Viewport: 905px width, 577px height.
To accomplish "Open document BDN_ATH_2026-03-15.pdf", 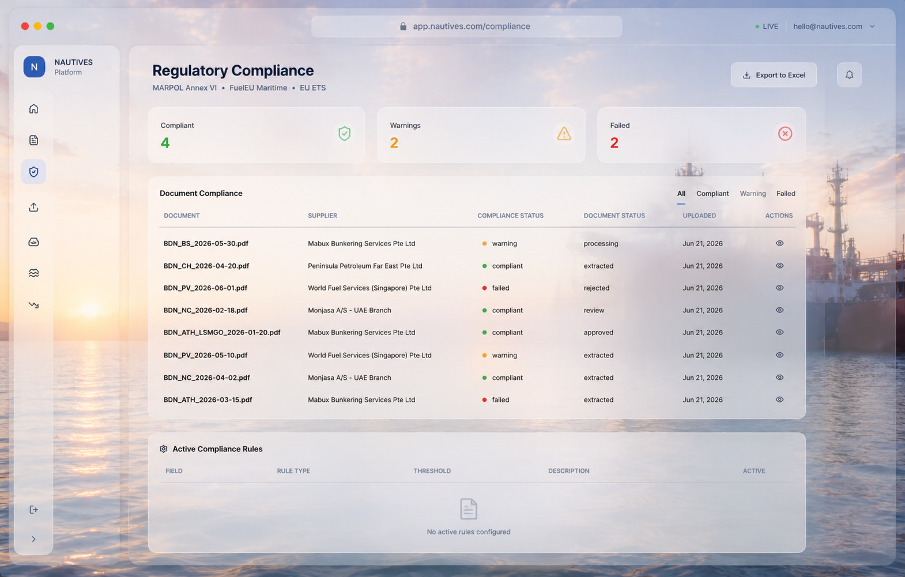I will click(x=208, y=399).
